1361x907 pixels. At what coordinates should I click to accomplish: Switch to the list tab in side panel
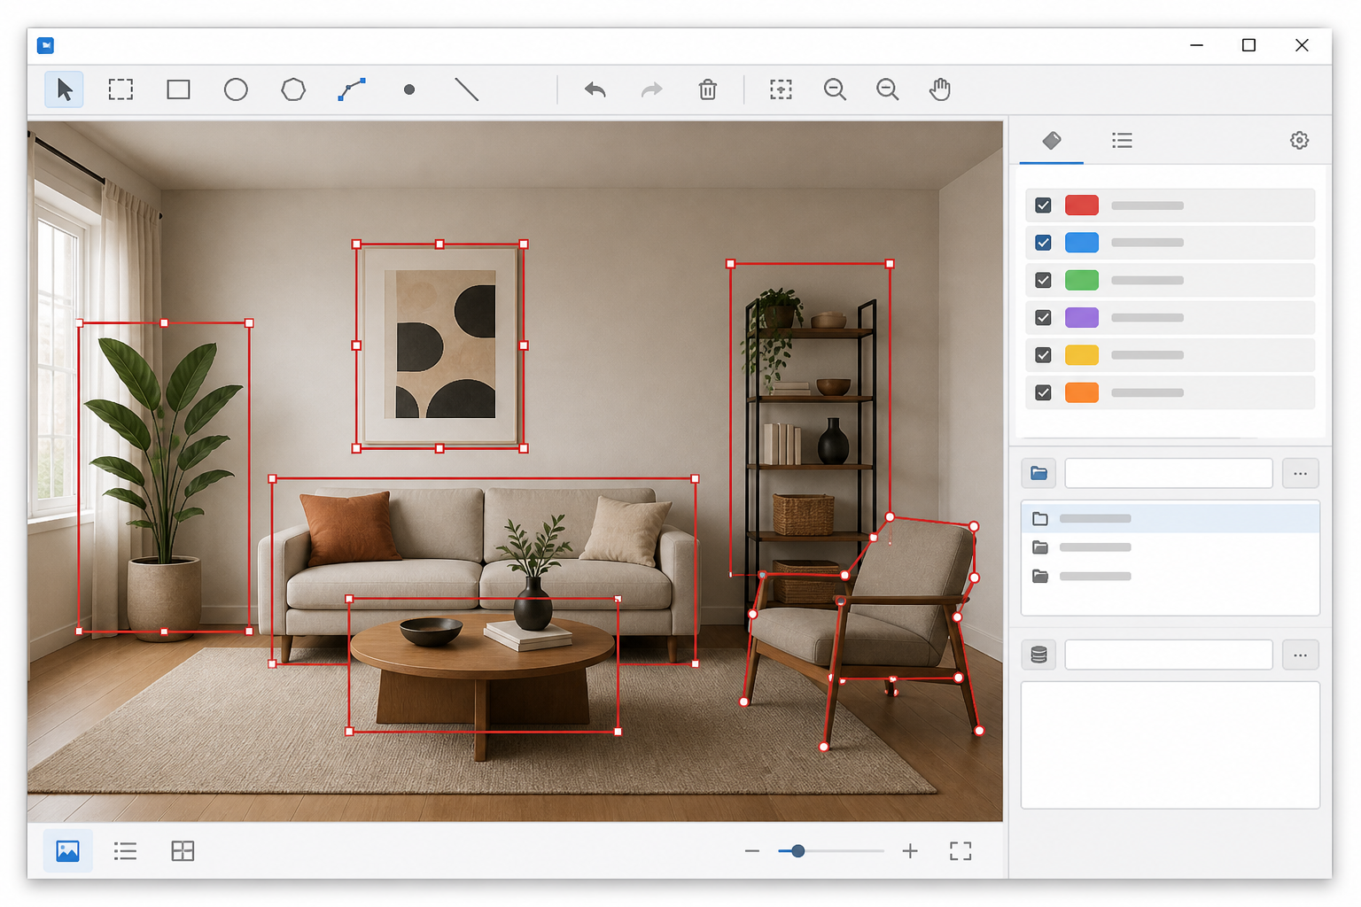(1122, 140)
